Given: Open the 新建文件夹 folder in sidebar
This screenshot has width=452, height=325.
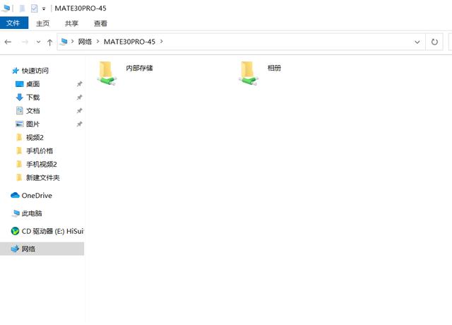Looking at the screenshot, I should [42, 177].
